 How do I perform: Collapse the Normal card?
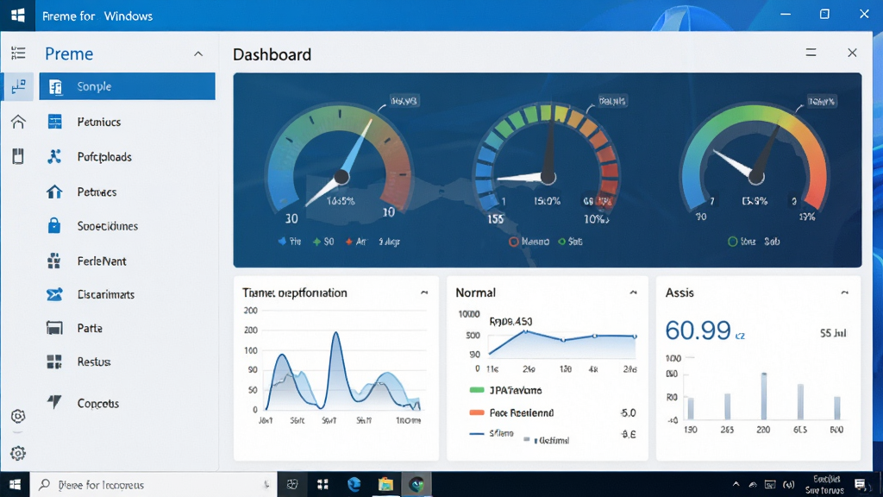633,293
